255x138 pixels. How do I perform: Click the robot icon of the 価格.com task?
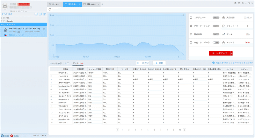(5, 30)
